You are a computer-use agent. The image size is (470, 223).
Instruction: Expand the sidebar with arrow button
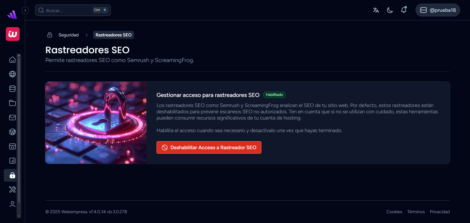point(25,10)
